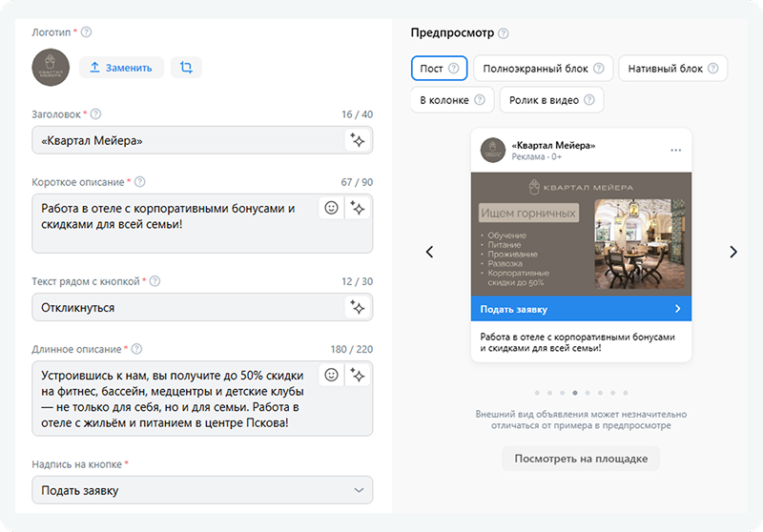Show previous preview with left arrow
The height and width of the screenshot is (532, 763).
click(x=429, y=252)
